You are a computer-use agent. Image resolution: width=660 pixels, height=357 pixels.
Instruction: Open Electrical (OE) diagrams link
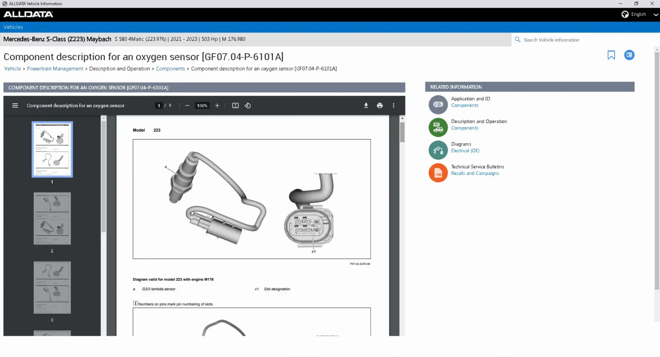point(465,150)
